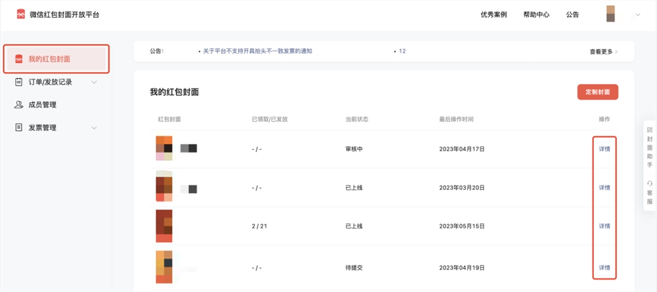Viewport: 657px width, 292px height.
Task: Click the 订单/发放记录 calendar icon
Action: (x=19, y=82)
